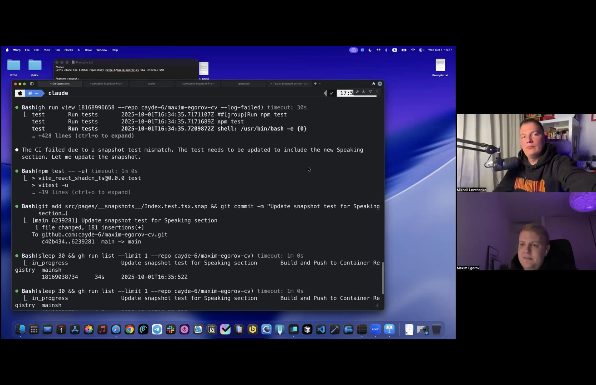Select the Проанализируй контент tab
This screenshot has height=385, width=596.
(x=289, y=84)
